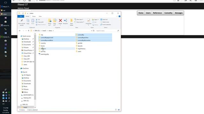Pin selection to Quick access
The width and height of the screenshot is (204, 114).
pos(22,22)
